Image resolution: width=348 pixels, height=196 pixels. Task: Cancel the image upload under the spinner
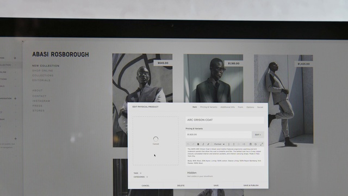click(x=156, y=144)
